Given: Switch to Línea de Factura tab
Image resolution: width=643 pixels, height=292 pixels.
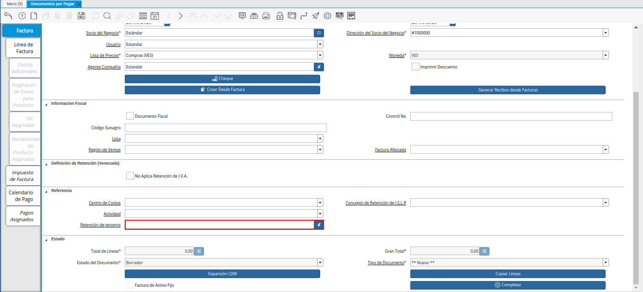Looking at the screenshot, I should pyautogui.click(x=24, y=48).
